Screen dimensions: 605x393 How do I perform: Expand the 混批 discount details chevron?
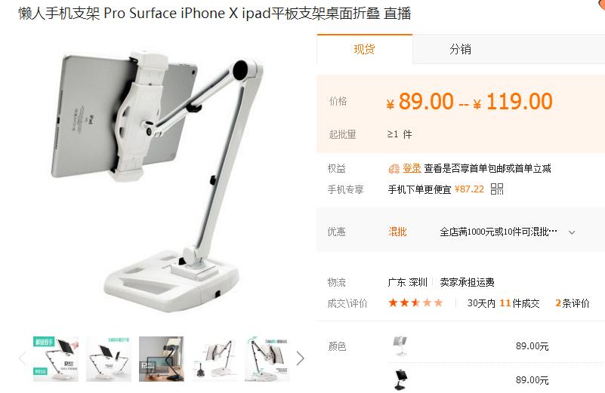pos(572,232)
